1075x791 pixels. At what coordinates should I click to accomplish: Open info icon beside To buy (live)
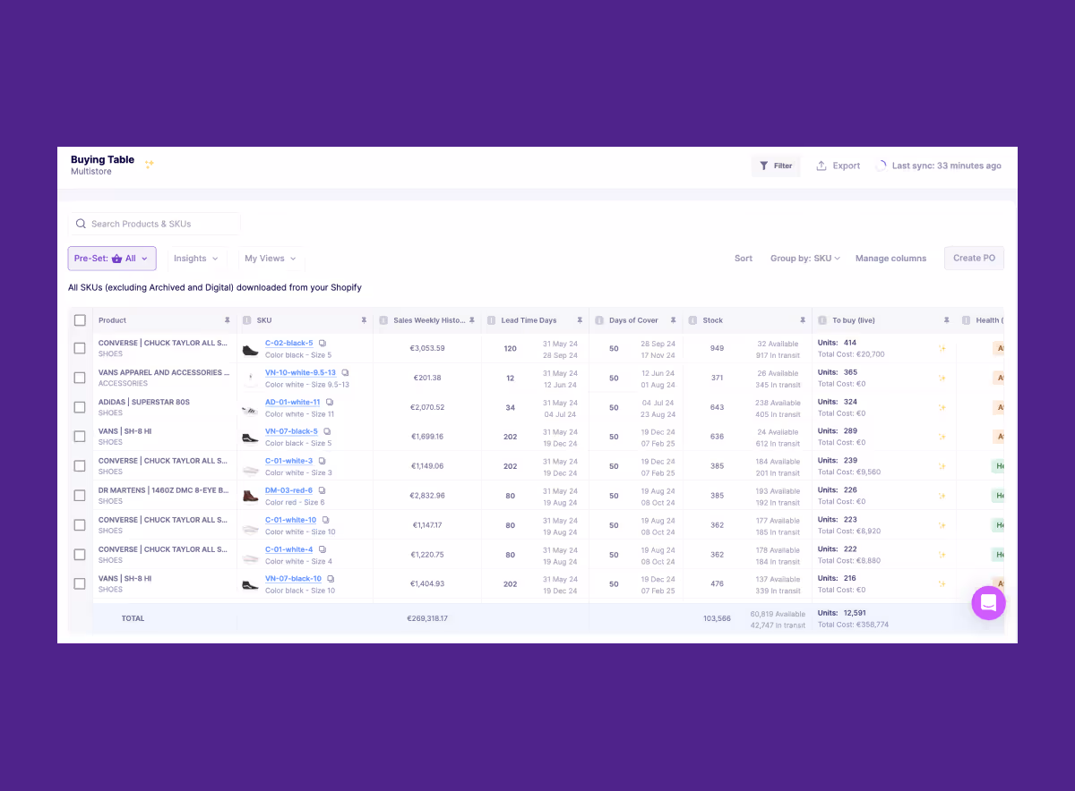pos(821,320)
